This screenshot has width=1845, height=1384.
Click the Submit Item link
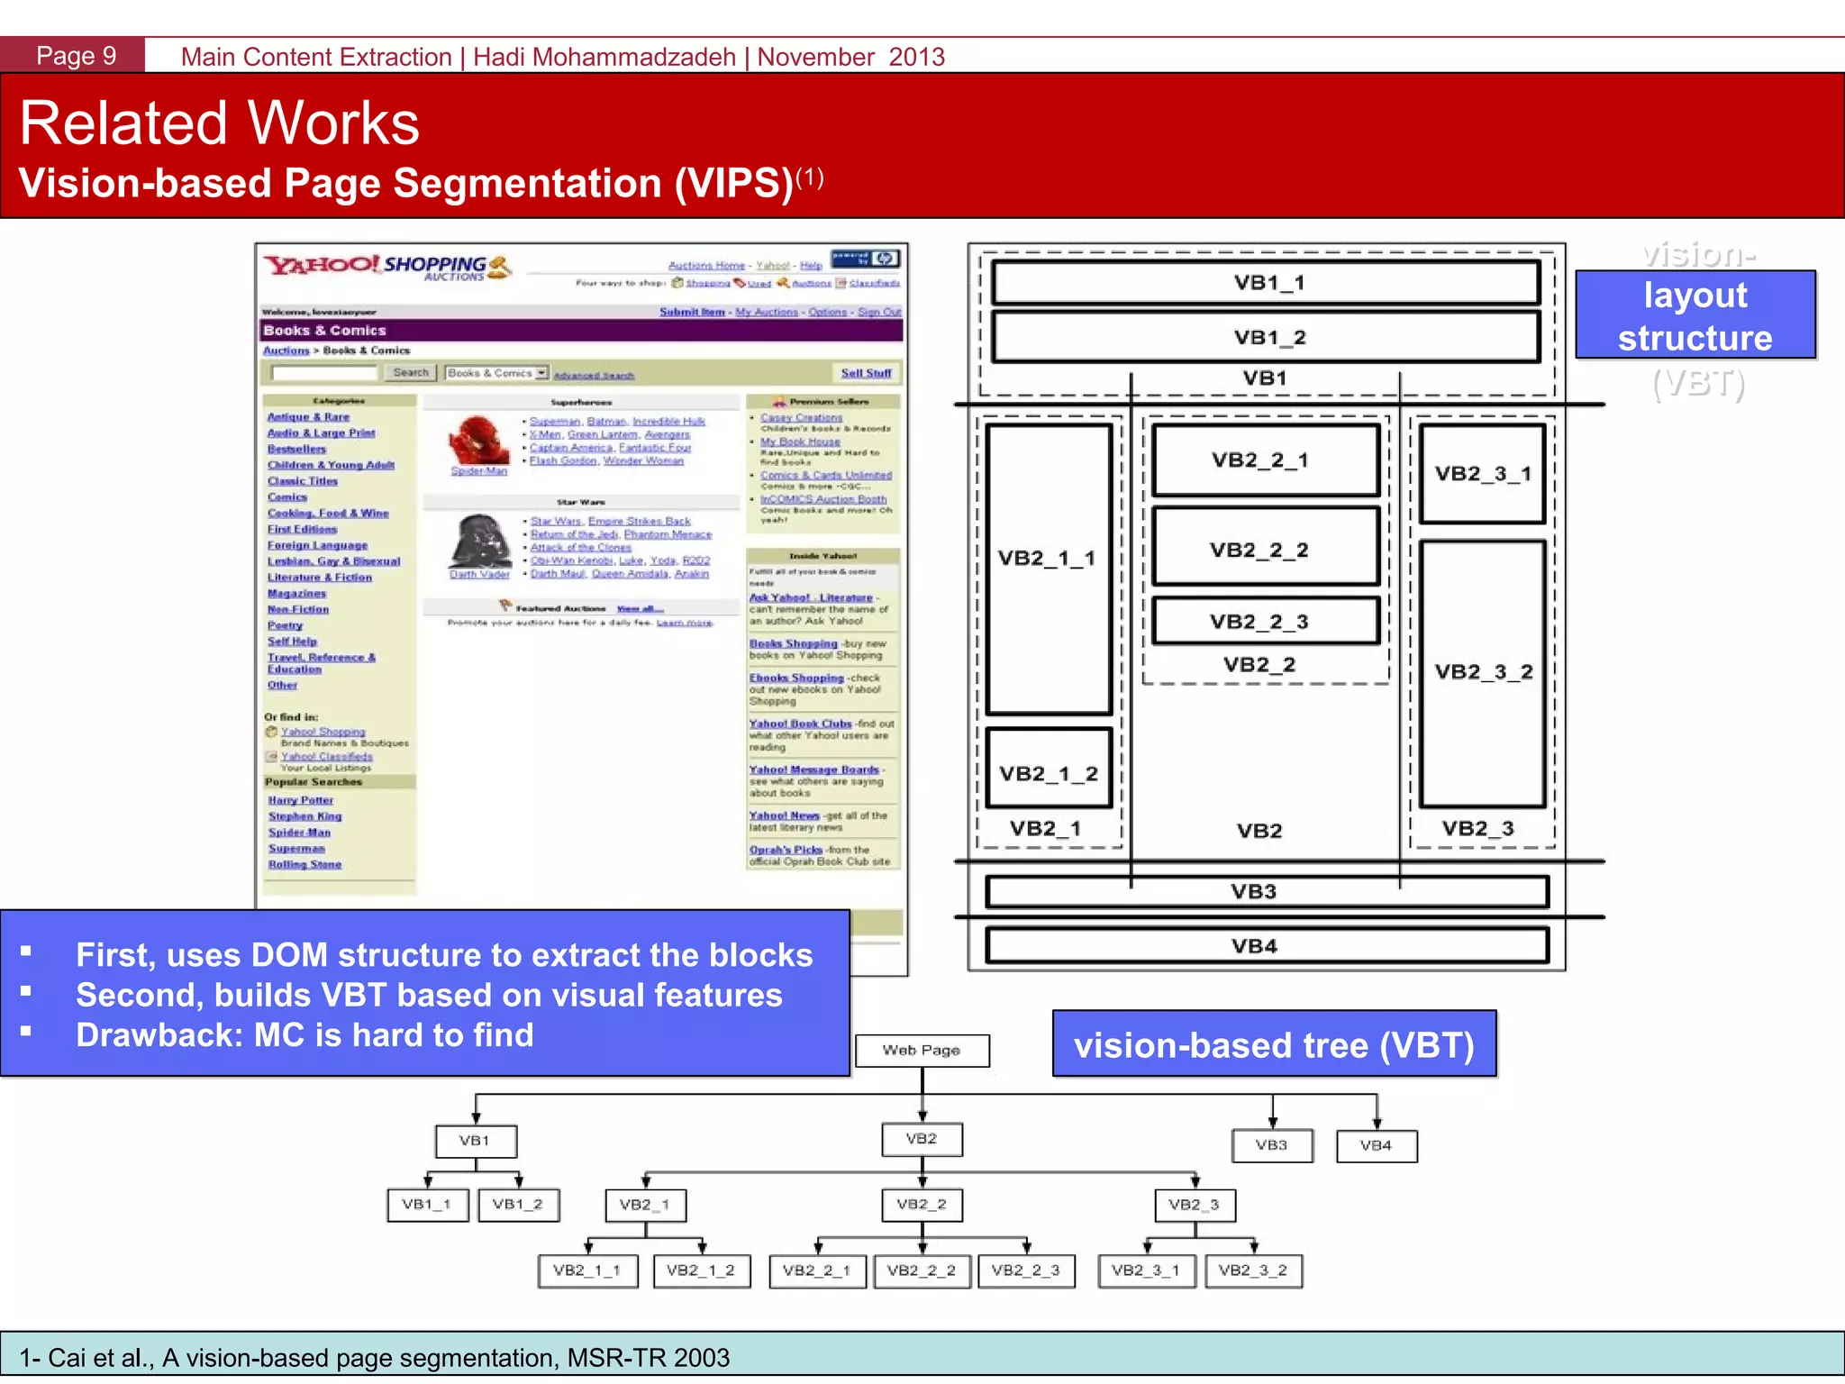692,312
